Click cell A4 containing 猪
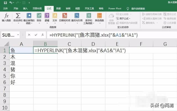The image size is (177, 111). pyautogui.click(x=22, y=69)
